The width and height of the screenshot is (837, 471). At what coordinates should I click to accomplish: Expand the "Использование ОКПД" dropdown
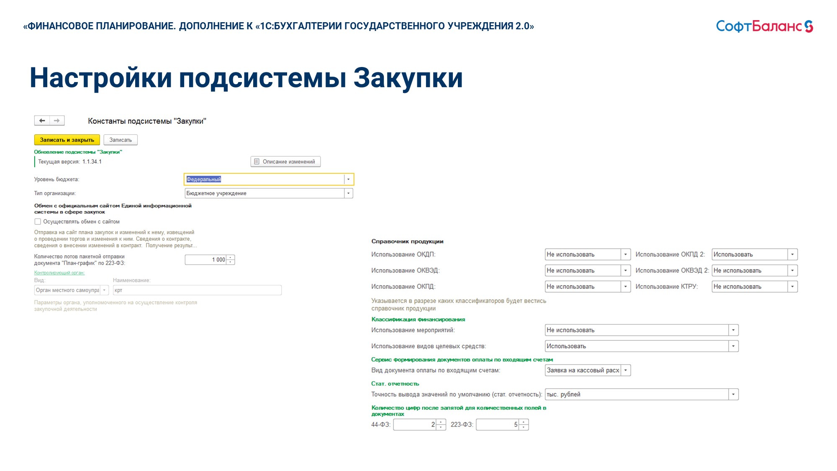click(626, 287)
